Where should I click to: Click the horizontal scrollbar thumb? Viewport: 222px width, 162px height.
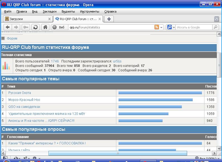click(x=118, y=153)
